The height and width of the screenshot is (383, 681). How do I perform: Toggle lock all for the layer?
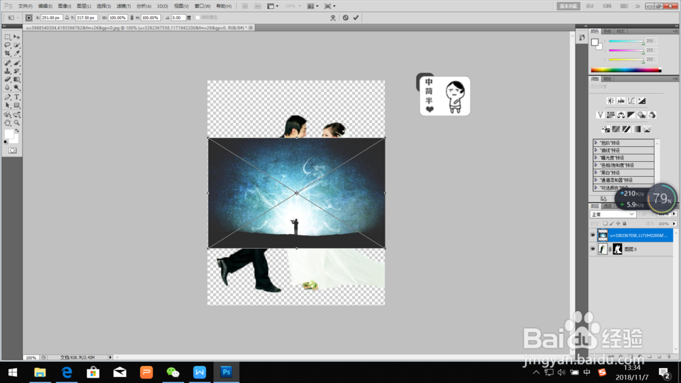[624, 224]
